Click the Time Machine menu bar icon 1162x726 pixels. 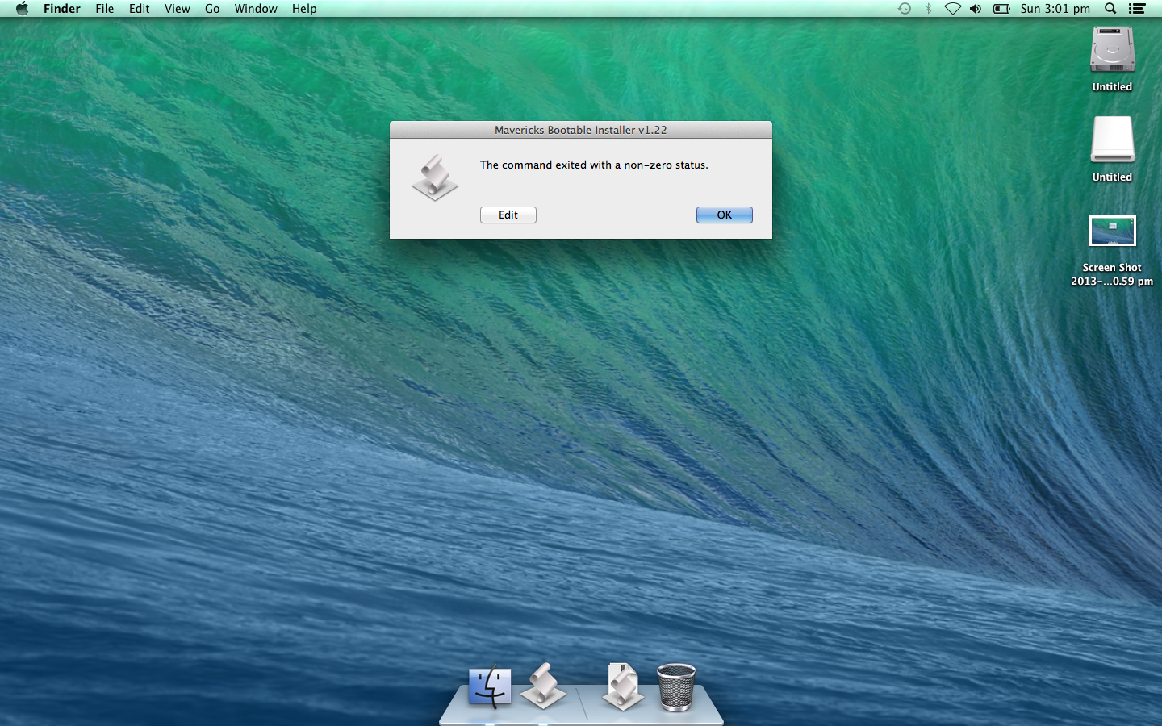point(905,9)
